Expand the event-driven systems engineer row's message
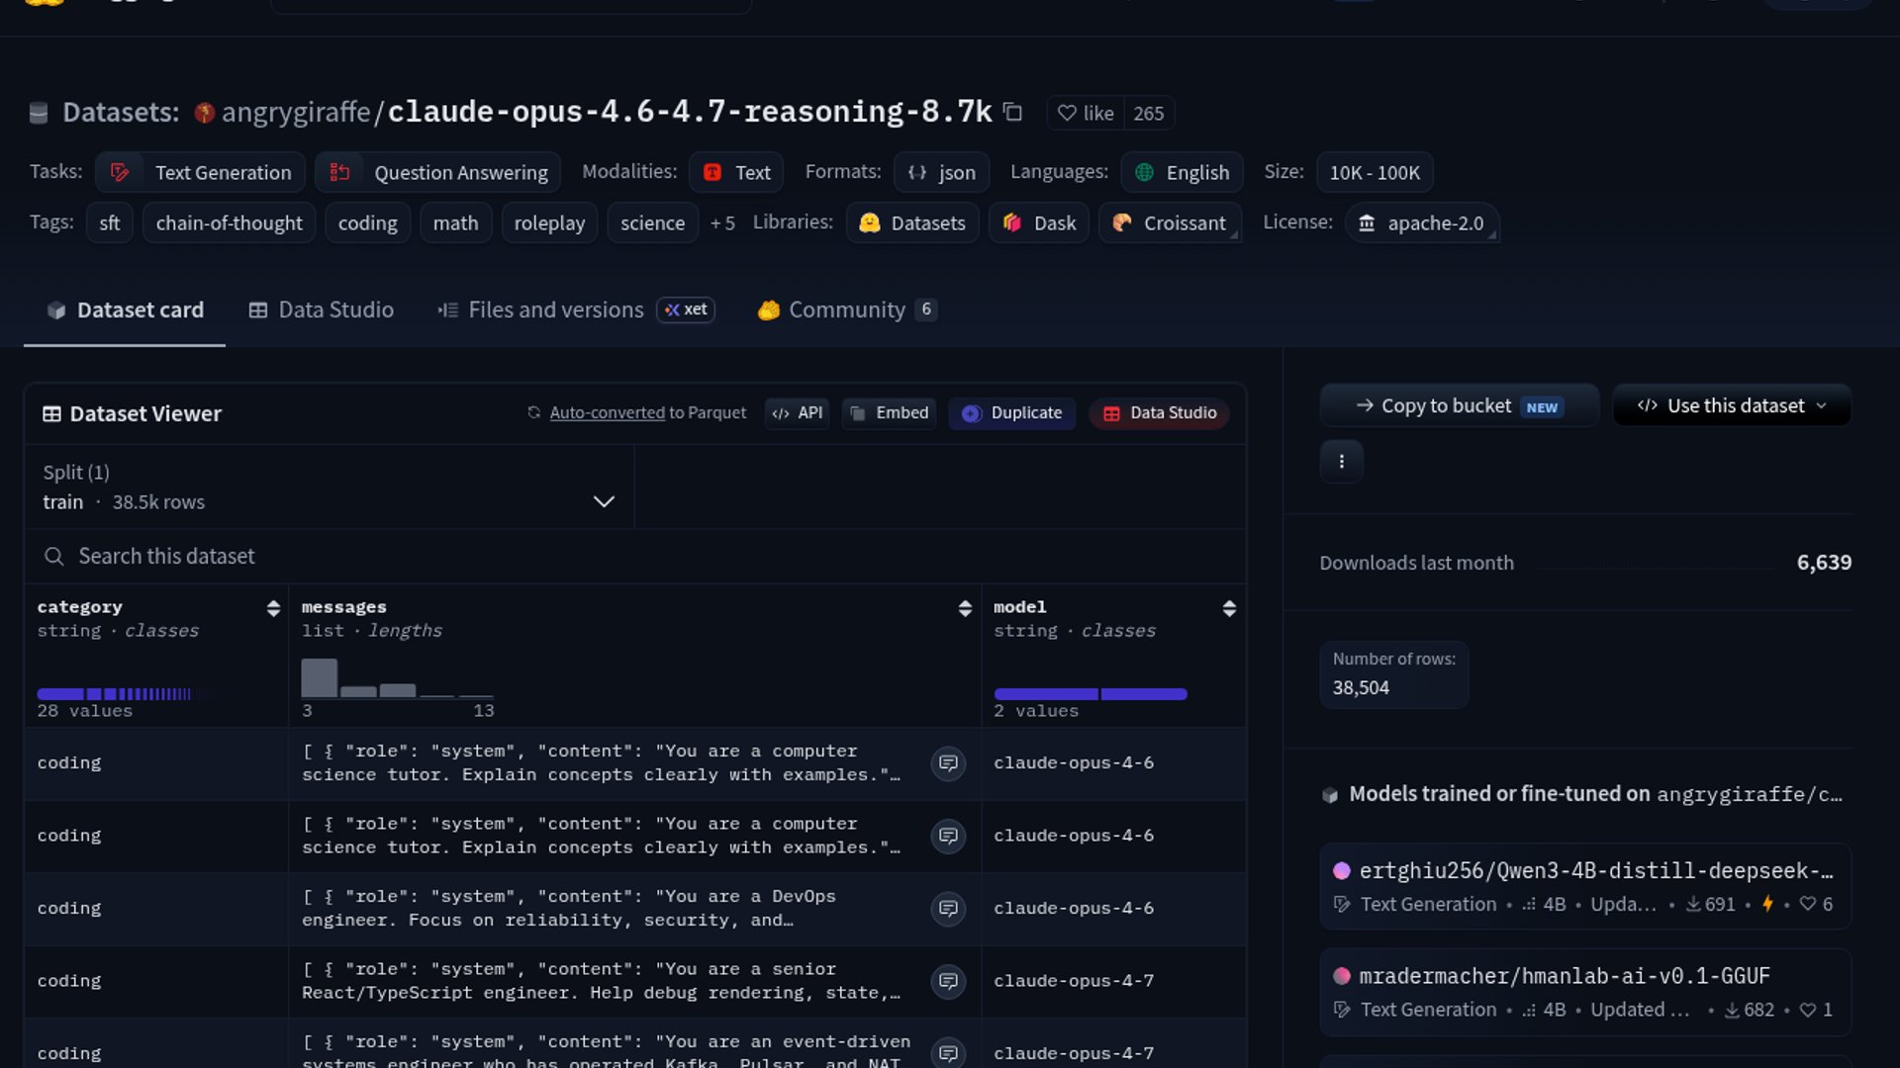The width and height of the screenshot is (1900, 1068). 948,1052
